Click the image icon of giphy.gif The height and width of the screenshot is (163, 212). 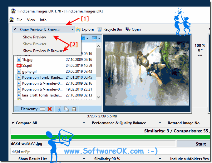click(x=19, y=71)
